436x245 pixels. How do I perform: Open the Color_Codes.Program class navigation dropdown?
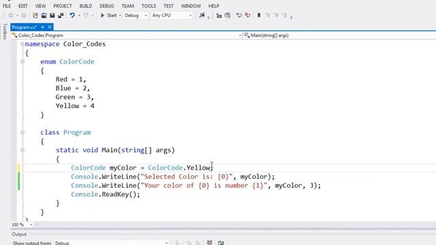point(127,35)
